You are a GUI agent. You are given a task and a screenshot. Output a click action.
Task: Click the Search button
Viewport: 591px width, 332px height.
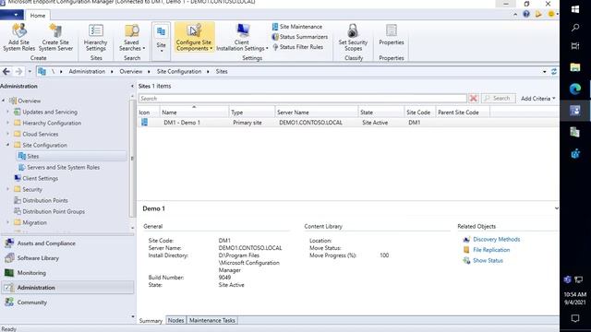(x=499, y=99)
